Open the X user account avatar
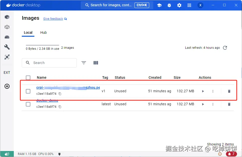The height and width of the screenshot is (157, 242). click(x=200, y=5)
